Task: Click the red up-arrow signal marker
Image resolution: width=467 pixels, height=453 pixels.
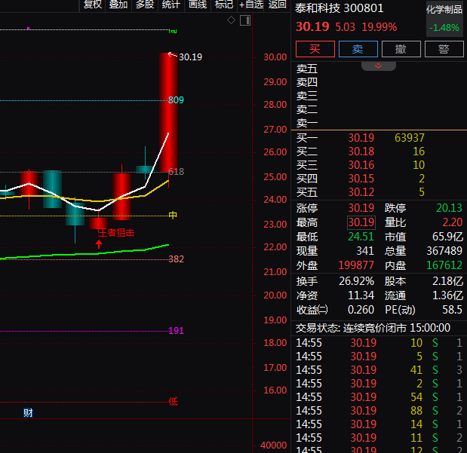Action: [x=99, y=244]
